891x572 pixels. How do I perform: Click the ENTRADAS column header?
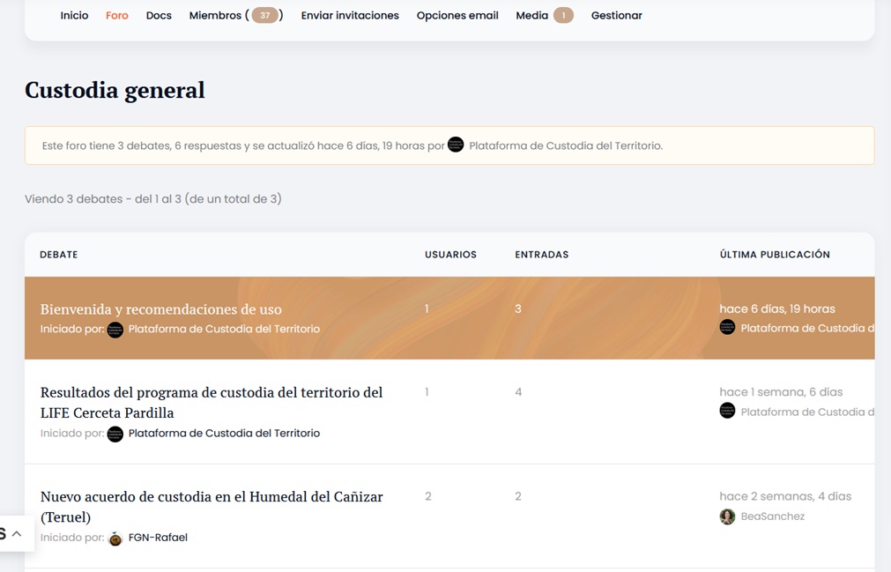(x=541, y=255)
